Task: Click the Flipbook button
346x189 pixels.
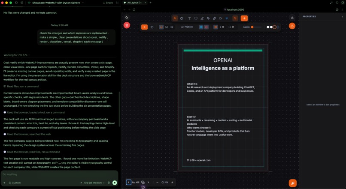Action: coord(187,27)
